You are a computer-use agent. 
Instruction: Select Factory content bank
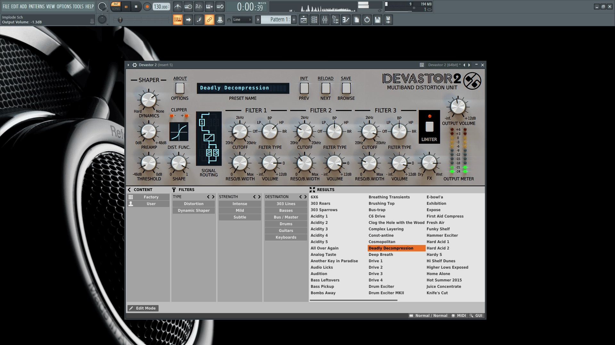[x=148, y=197]
